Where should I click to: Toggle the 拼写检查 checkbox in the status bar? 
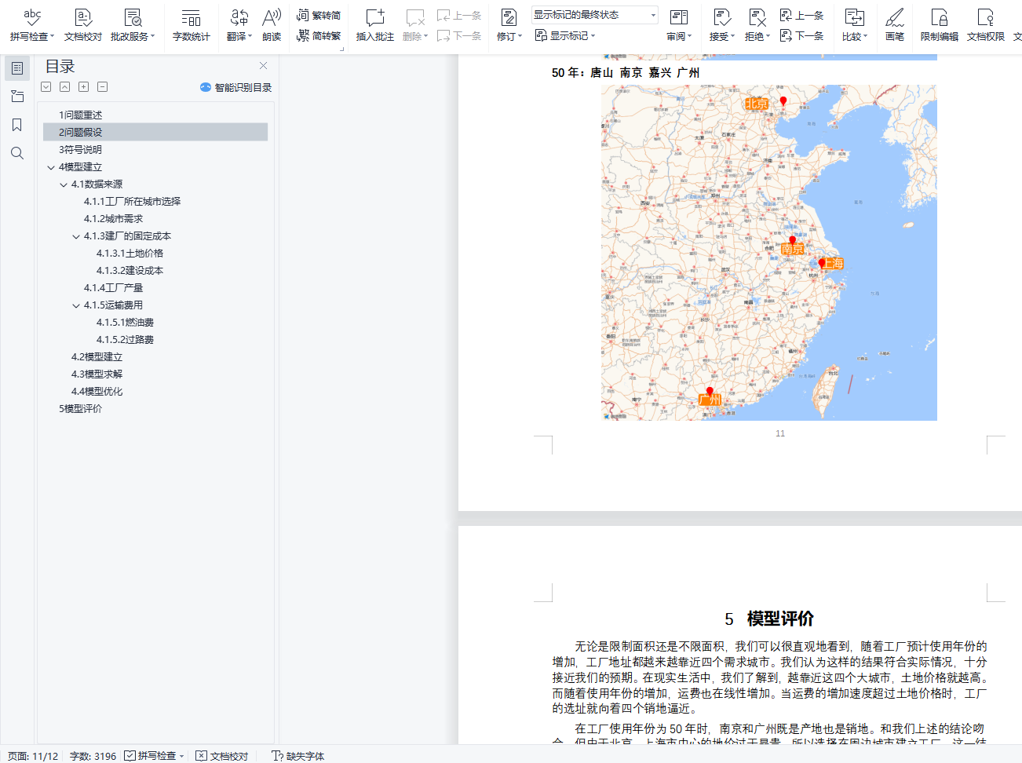pyautogui.click(x=130, y=756)
